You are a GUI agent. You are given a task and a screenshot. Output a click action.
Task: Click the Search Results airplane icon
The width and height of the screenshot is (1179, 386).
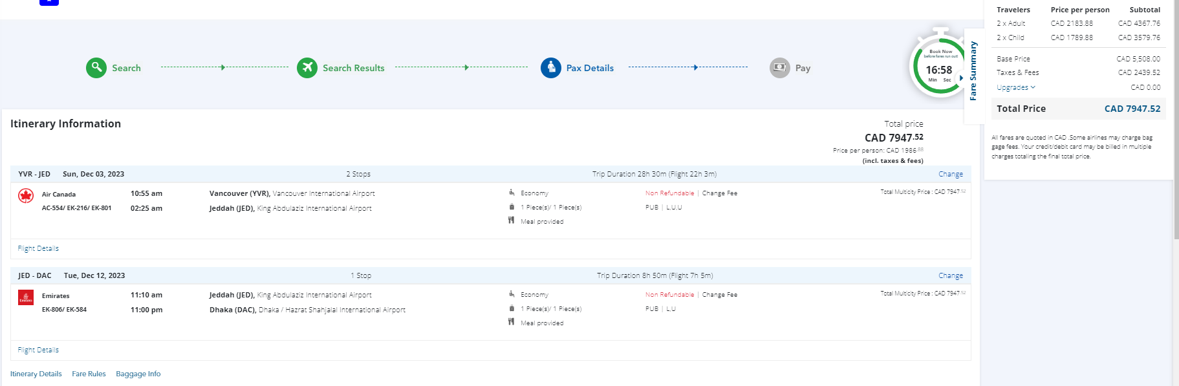tap(307, 68)
